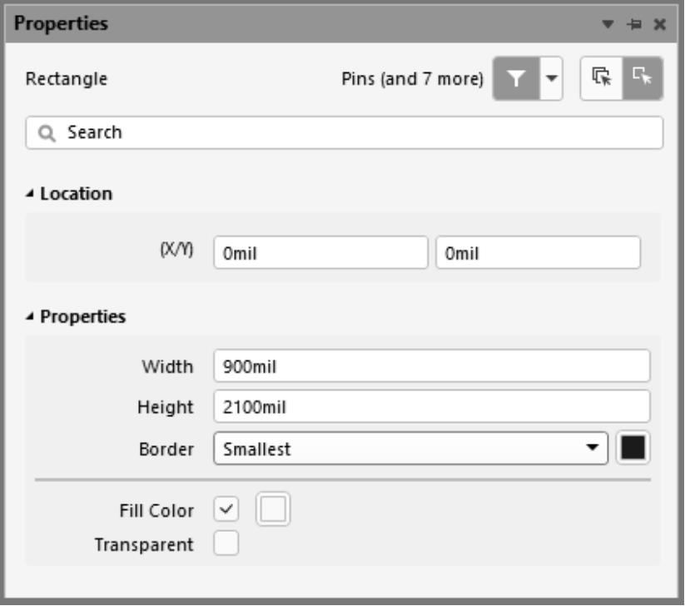Click the X location field

point(320,254)
